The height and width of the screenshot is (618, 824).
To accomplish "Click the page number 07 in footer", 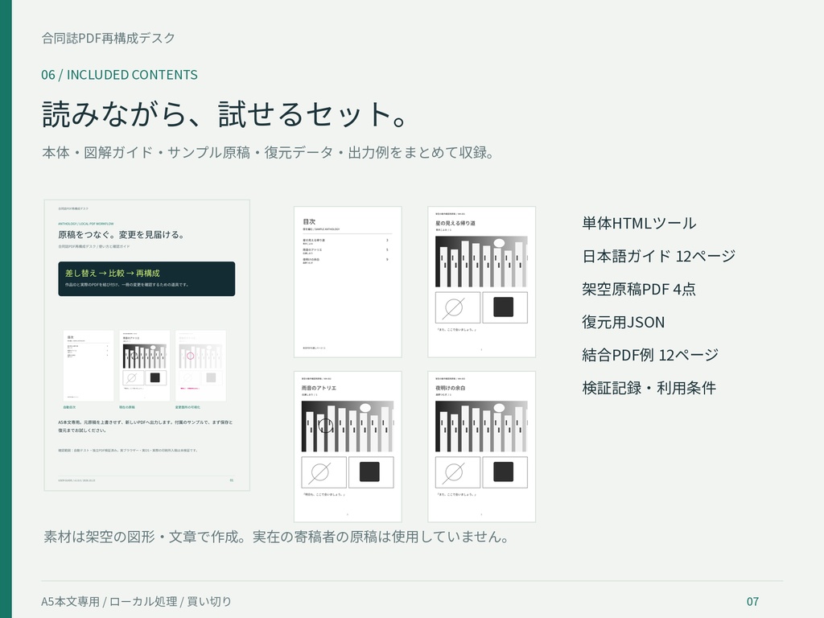I will [x=752, y=601].
